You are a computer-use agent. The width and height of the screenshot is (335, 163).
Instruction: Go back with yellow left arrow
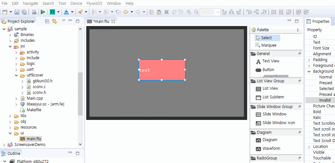pos(126,12)
